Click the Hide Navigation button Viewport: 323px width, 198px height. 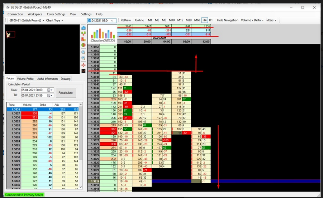[228, 20]
